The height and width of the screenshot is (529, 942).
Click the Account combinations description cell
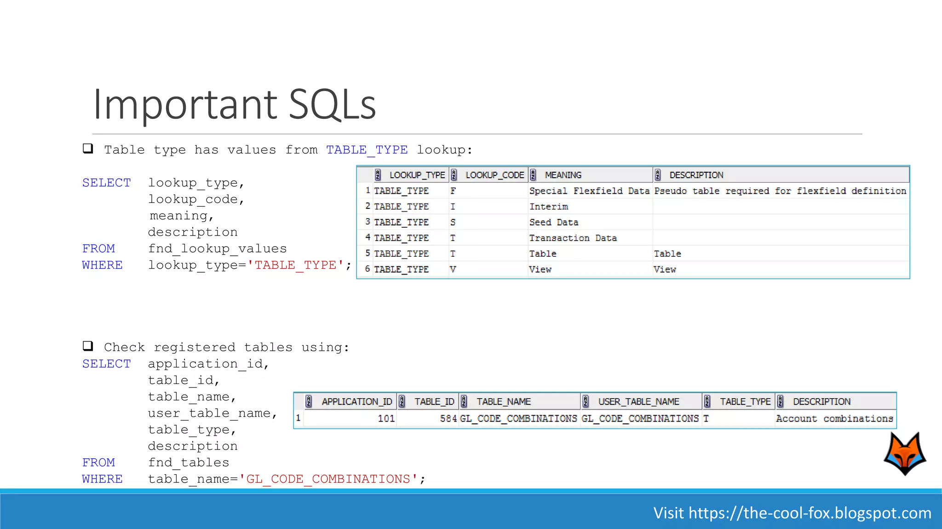click(834, 419)
